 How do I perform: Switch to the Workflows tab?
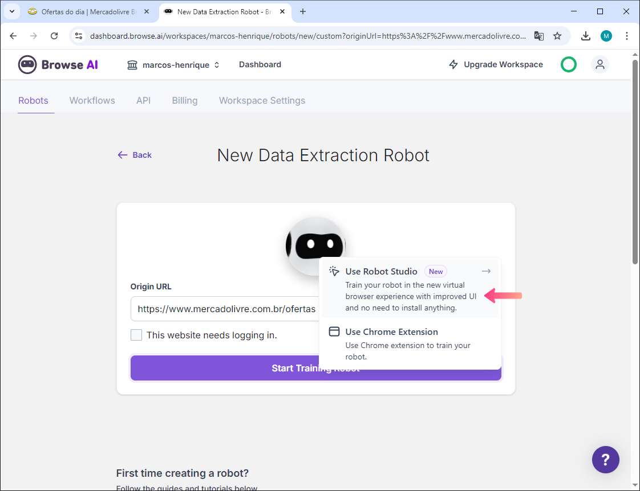point(92,101)
